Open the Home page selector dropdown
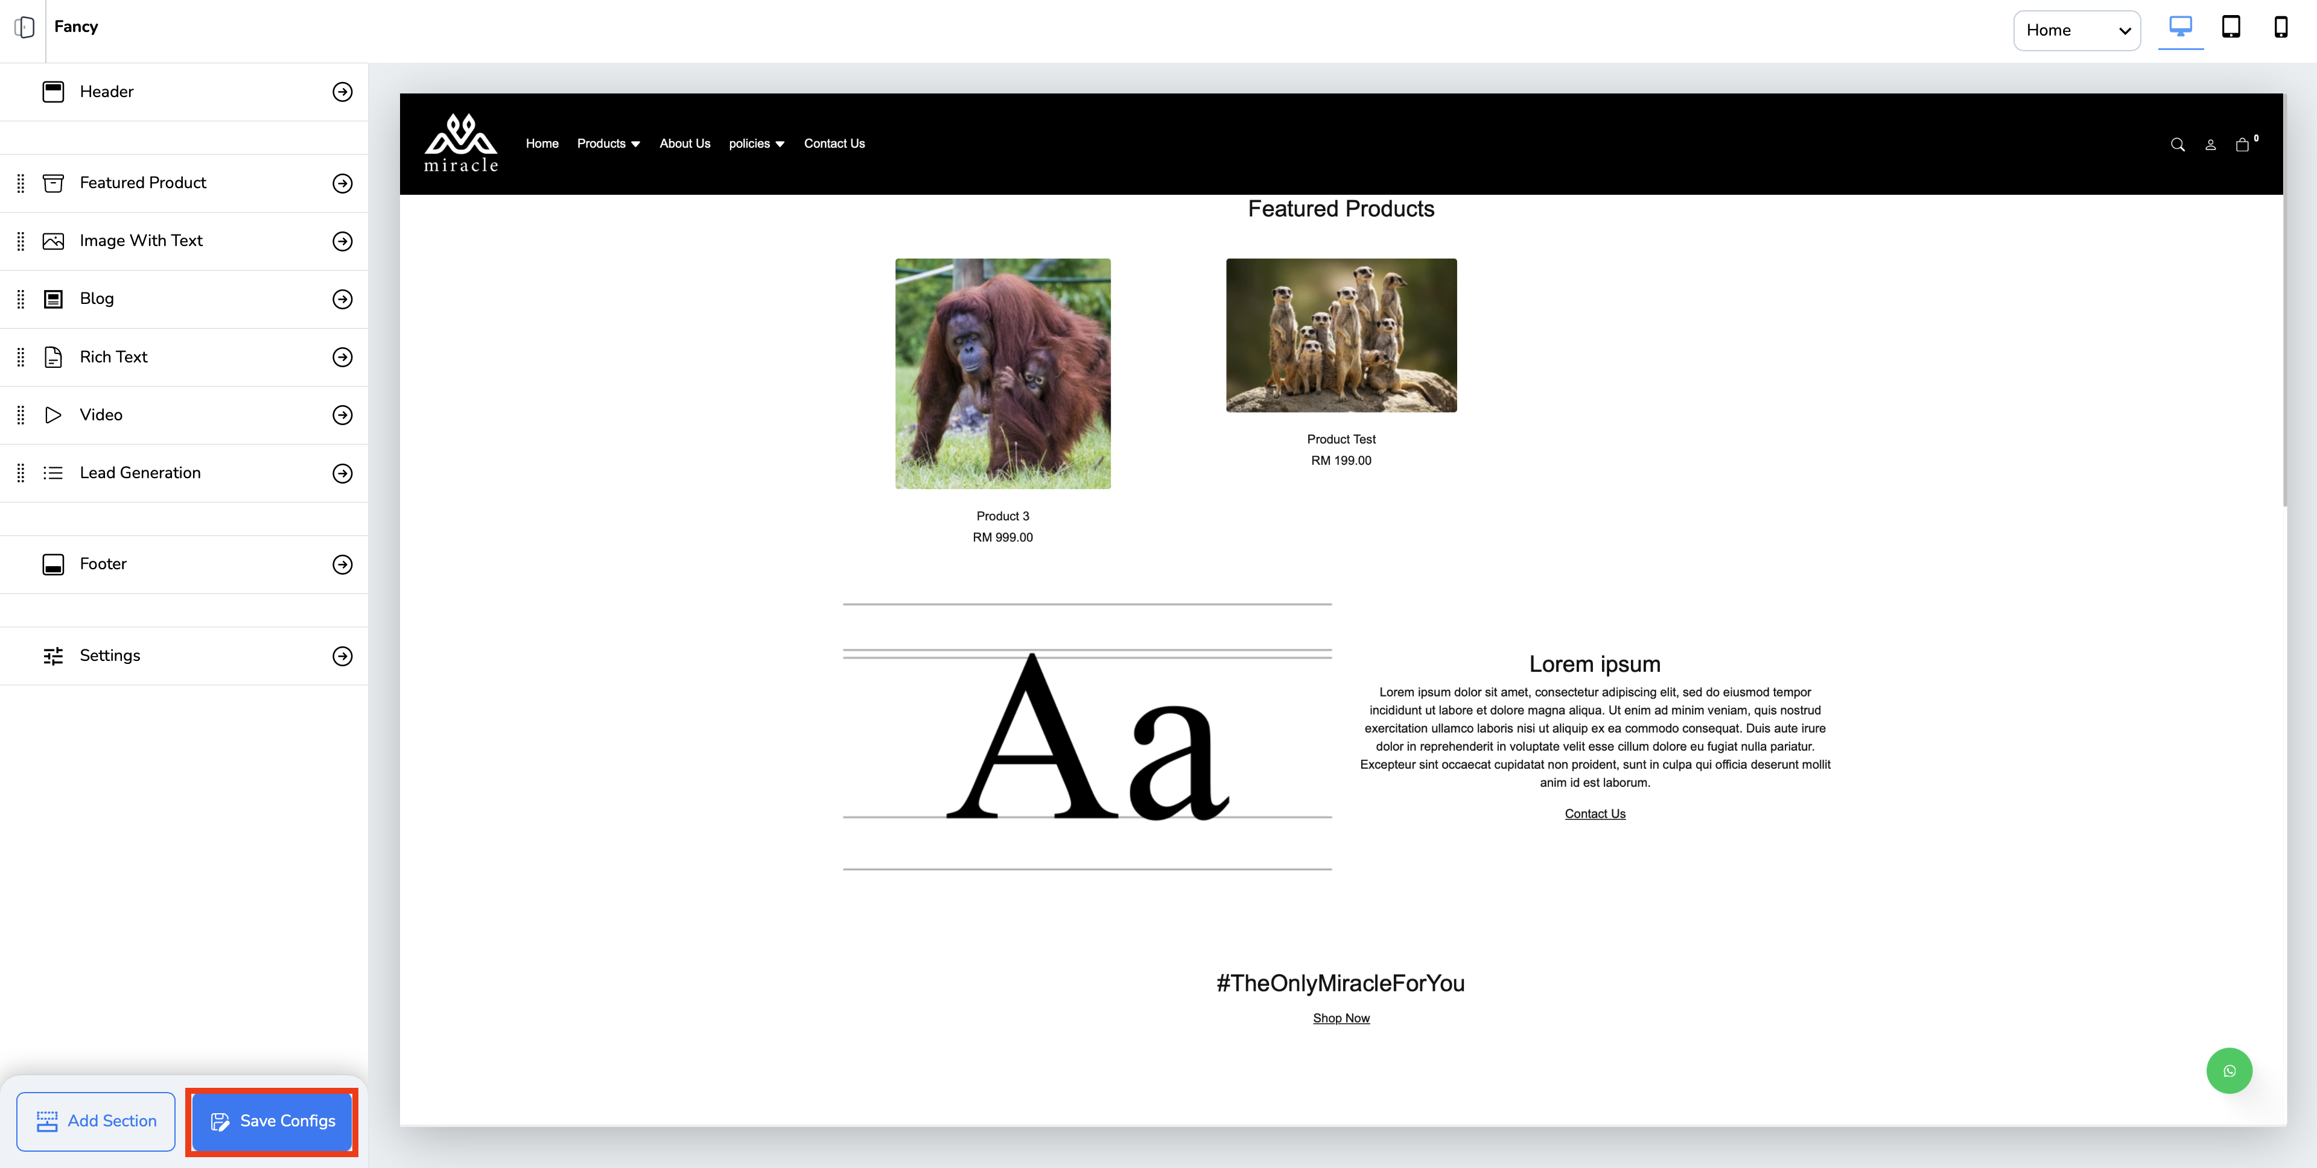 click(2076, 31)
